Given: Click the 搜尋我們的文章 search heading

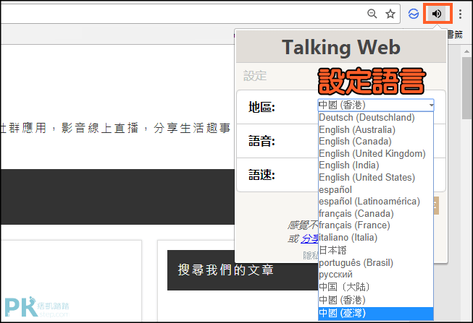Looking at the screenshot, I should coord(226,270).
